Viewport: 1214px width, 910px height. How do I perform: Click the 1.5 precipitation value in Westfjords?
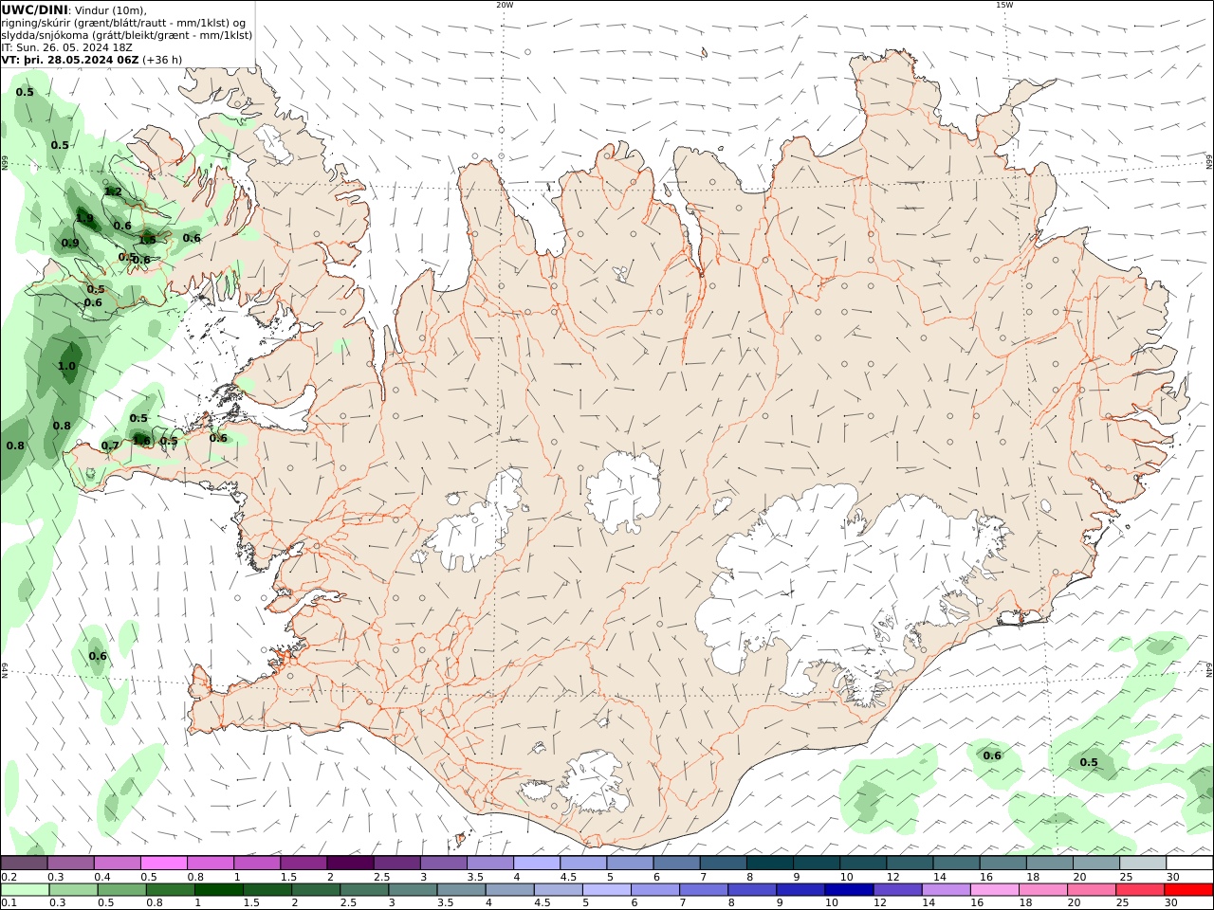[147, 240]
